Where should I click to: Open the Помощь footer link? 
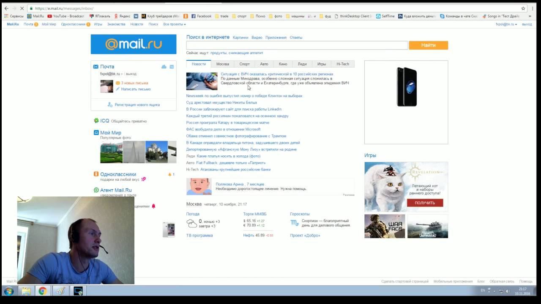[x=526, y=281]
